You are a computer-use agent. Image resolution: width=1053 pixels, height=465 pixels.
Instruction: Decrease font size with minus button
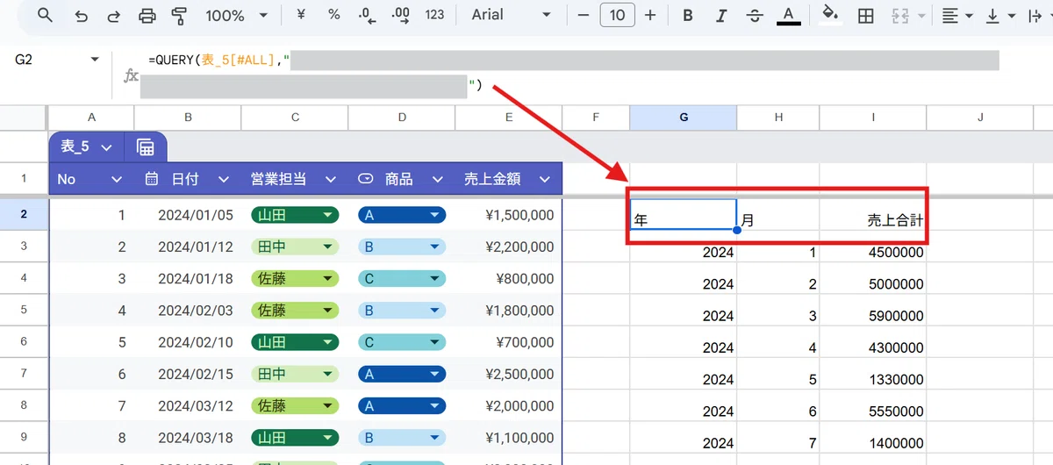point(584,15)
